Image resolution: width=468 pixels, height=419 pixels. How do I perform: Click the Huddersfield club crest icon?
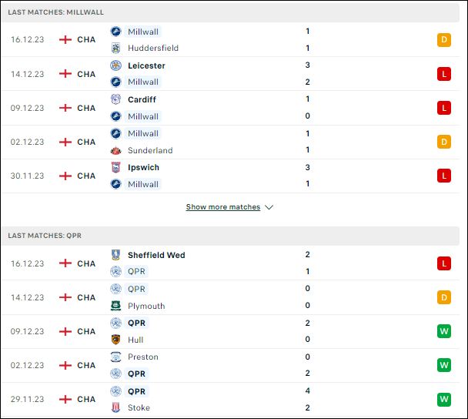coord(115,48)
